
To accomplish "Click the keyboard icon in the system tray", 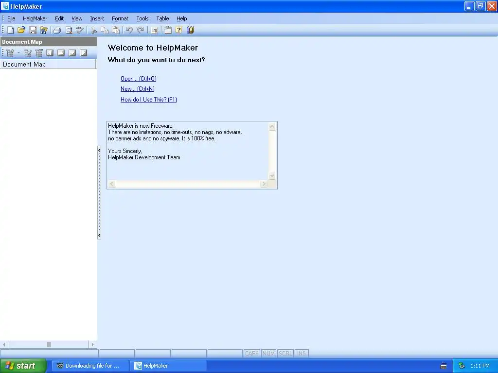I will click(444, 366).
